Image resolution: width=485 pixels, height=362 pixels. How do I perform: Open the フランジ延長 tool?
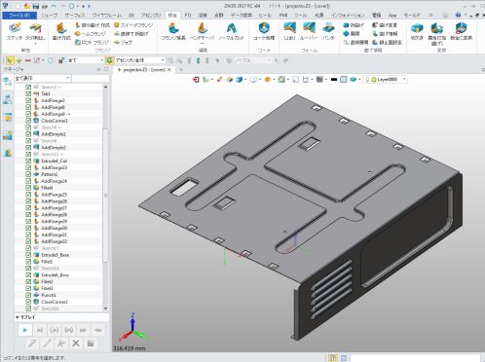click(173, 31)
